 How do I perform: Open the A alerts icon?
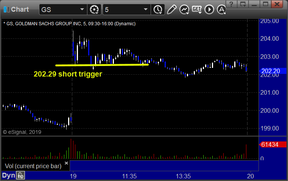(221, 9)
